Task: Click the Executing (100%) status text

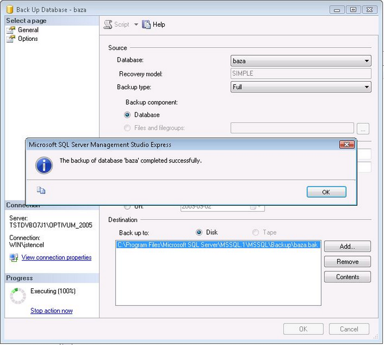Action: point(53,291)
